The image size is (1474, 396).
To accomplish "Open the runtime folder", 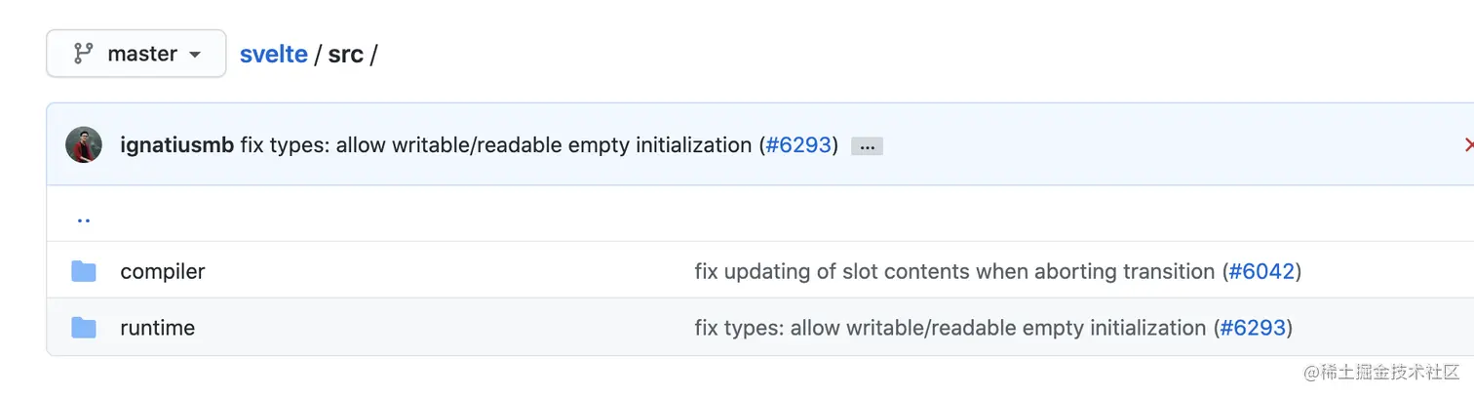I will tap(158, 328).
